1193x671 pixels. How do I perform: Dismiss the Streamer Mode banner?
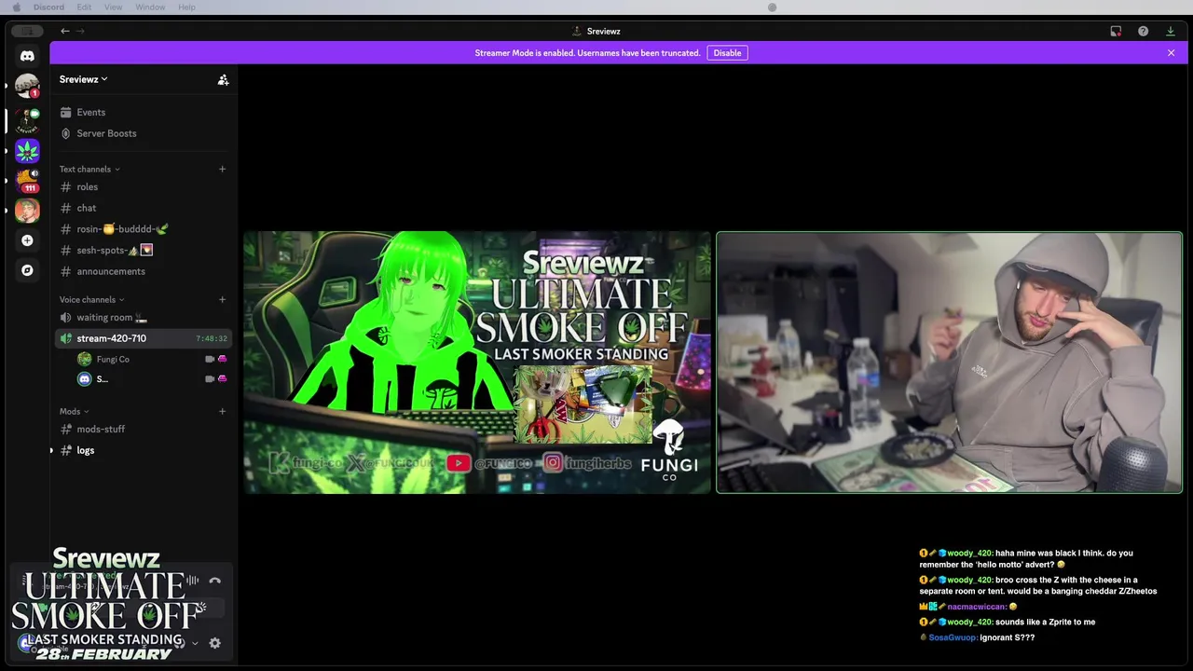point(1172,53)
